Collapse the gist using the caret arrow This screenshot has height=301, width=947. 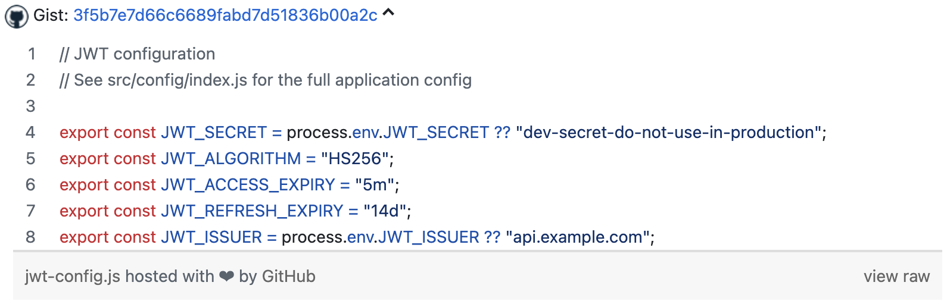pos(388,12)
